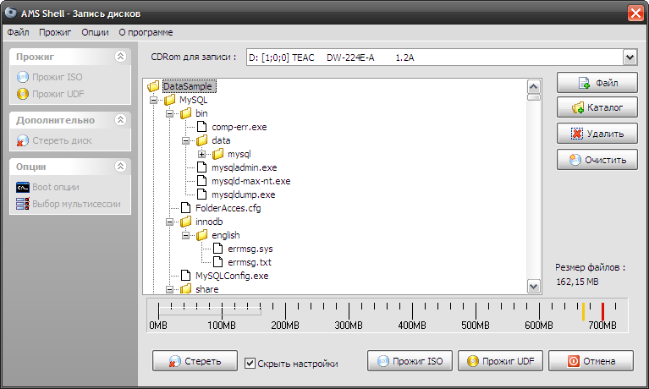Click the mysqldump.exe file icon
This screenshot has width=649, height=389.
202,194
